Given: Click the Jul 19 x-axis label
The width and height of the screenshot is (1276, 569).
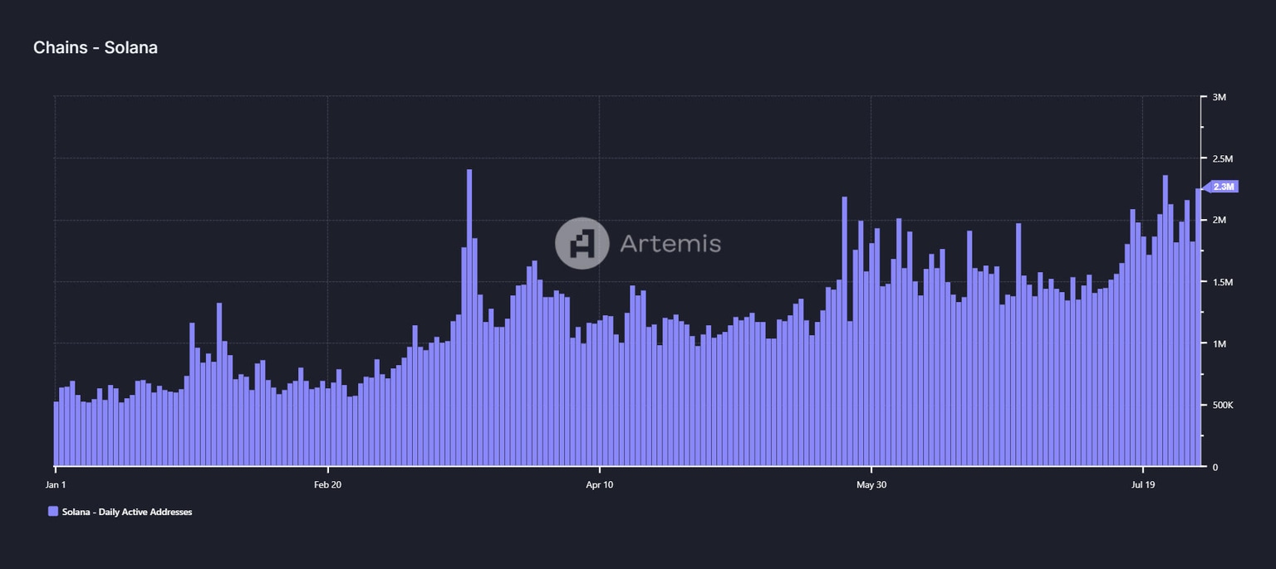Looking at the screenshot, I should (1143, 484).
